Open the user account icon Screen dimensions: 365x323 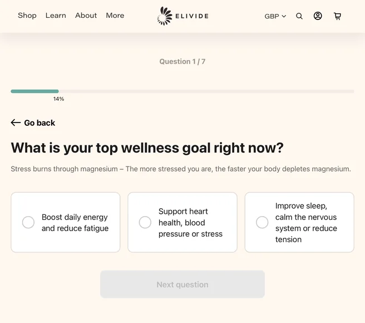pos(318,16)
